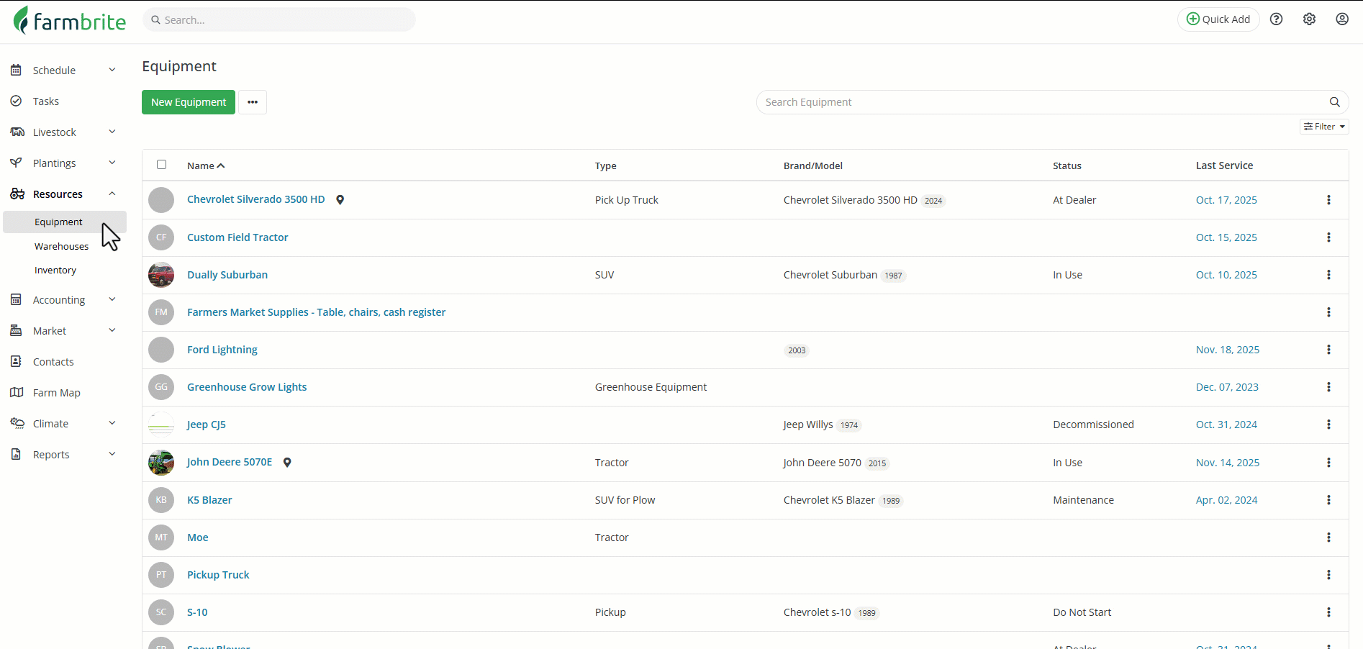The width and height of the screenshot is (1363, 649).
Task: Click the map pin beside Chevrolet Silverado 3500 HD
Action: pos(340,200)
